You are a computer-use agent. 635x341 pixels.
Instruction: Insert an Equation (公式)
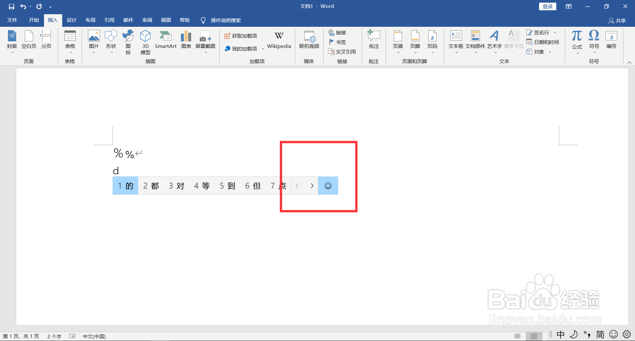point(577,42)
